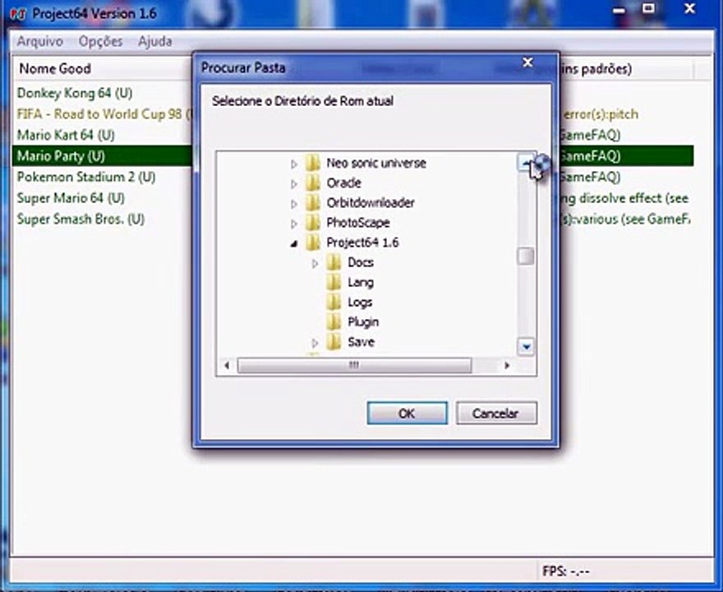
Task: Select the Logs folder name
Action: [360, 302]
